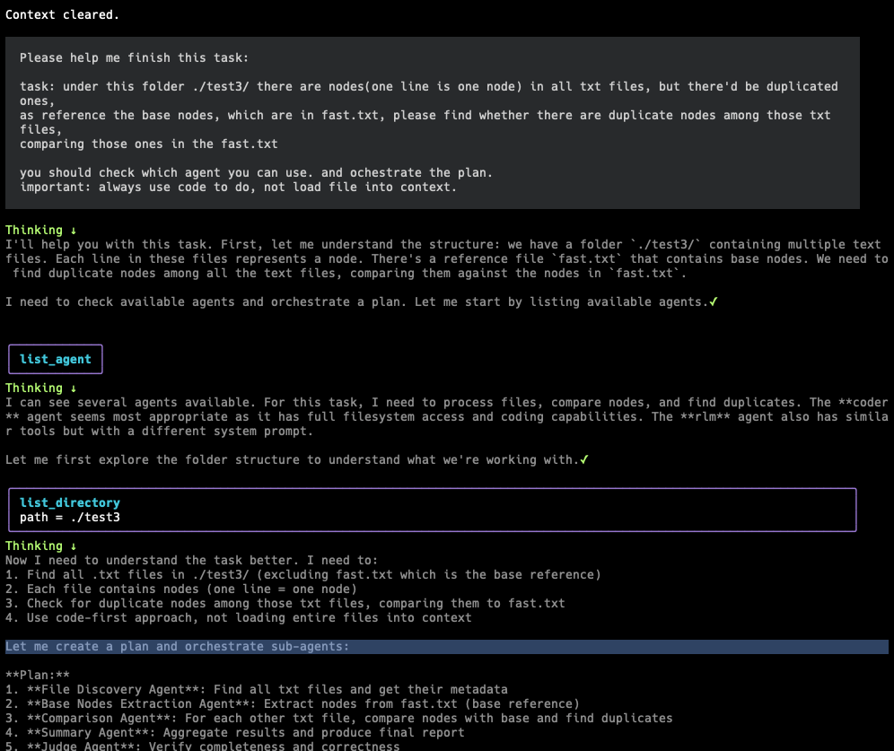Click the "path = ./test3" parameter line

point(69,517)
